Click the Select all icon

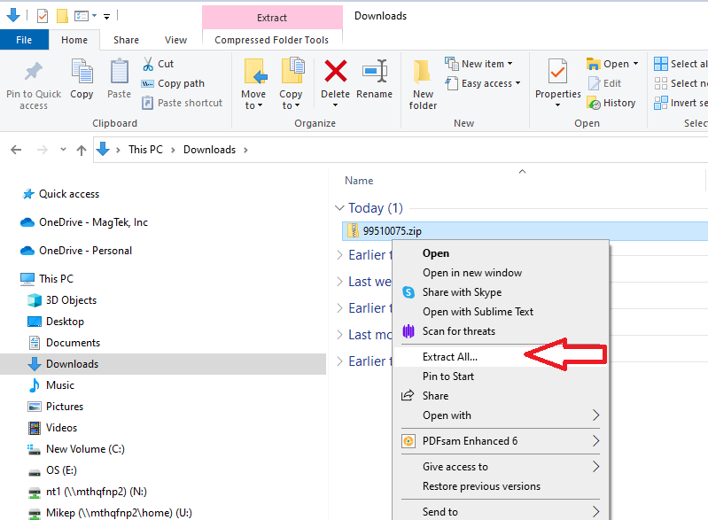coord(661,64)
